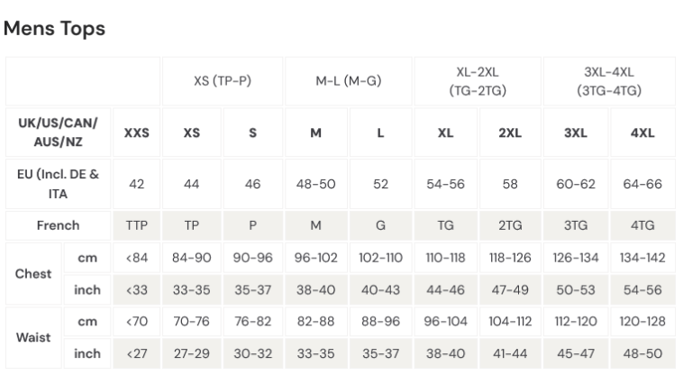Click the Mens Tops heading
Image resolution: width=692 pixels, height=384 pixels.
click(55, 29)
